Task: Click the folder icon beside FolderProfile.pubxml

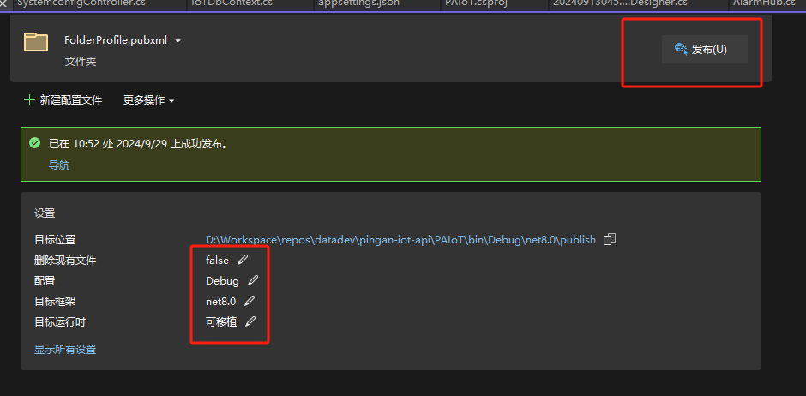Action: click(36, 42)
